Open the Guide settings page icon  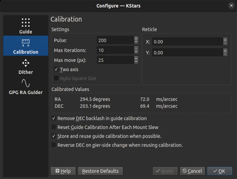(26, 23)
